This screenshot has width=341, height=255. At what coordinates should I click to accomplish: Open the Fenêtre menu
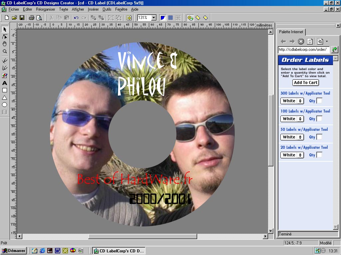121,9
